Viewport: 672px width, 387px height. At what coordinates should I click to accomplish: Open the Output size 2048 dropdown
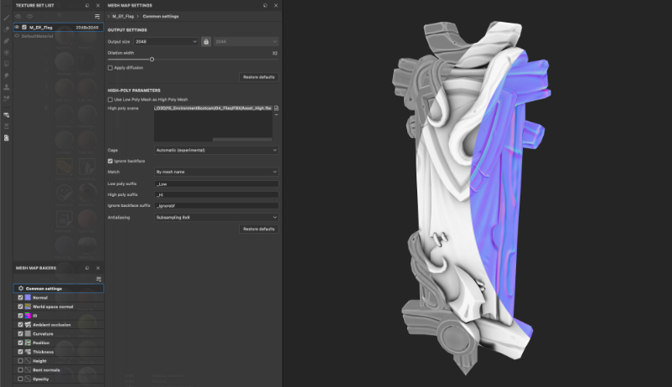(166, 42)
